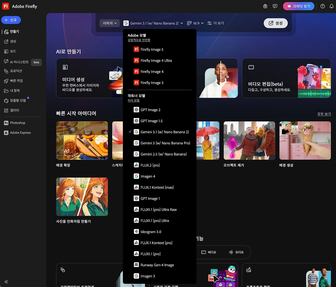Image resolution: width=336 pixels, height=287 pixels.
Task: Click the 크레딧 받기 button
Action: [298, 6]
